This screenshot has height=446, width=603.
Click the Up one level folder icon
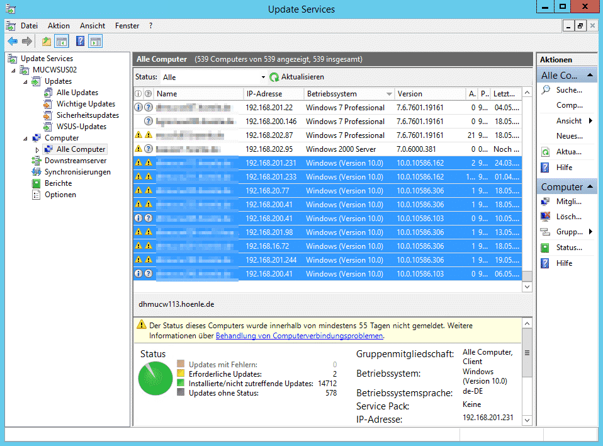point(47,41)
